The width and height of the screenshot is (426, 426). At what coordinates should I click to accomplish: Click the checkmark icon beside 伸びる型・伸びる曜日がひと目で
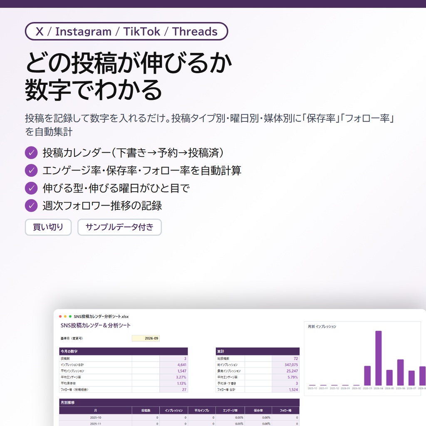[x=31, y=188]
